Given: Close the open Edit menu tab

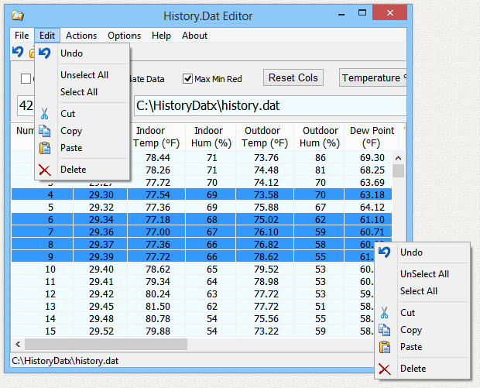Looking at the screenshot, I should (47, 36).
